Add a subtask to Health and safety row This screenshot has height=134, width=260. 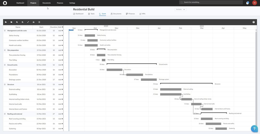click(x=61, y=45)
